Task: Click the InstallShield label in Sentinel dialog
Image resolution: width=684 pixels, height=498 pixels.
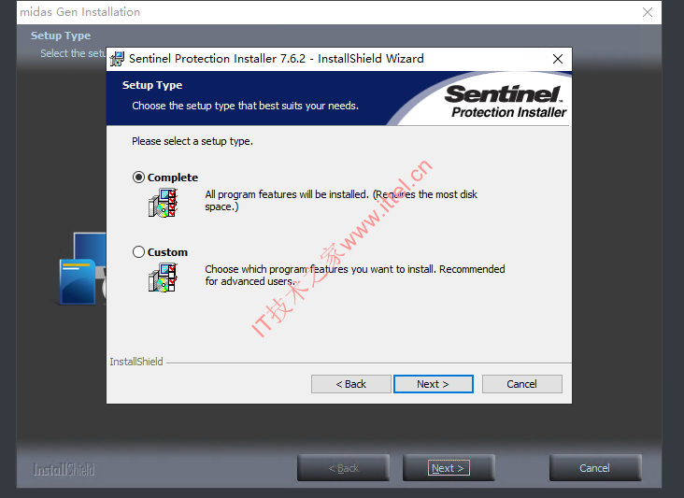Action: tap(136, 362)
